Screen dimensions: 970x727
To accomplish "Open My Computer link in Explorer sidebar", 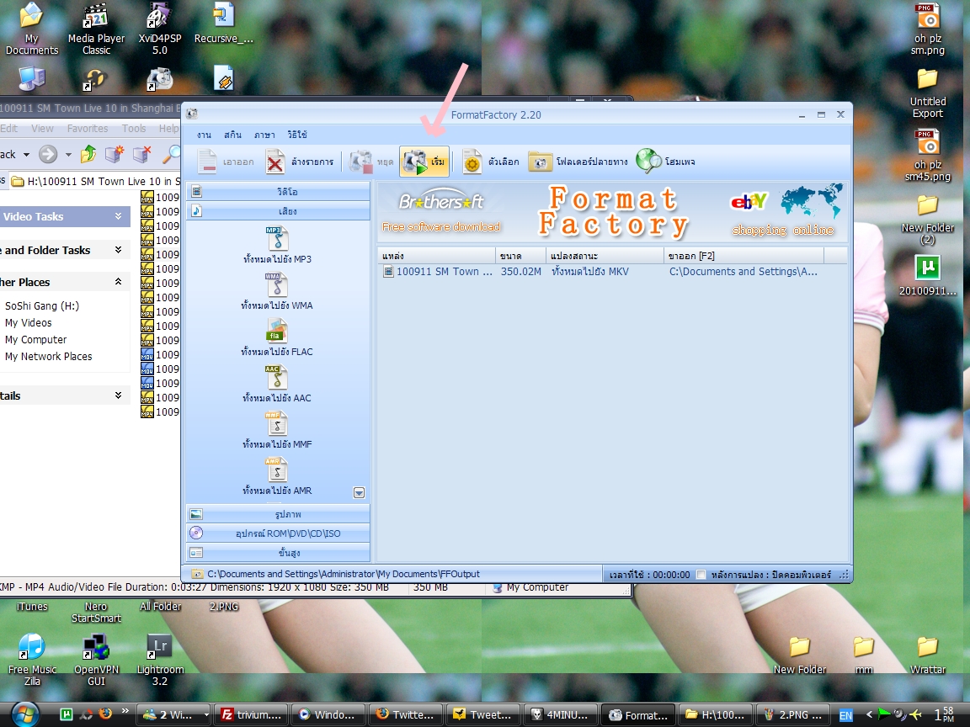I will [x=36, y=339].
